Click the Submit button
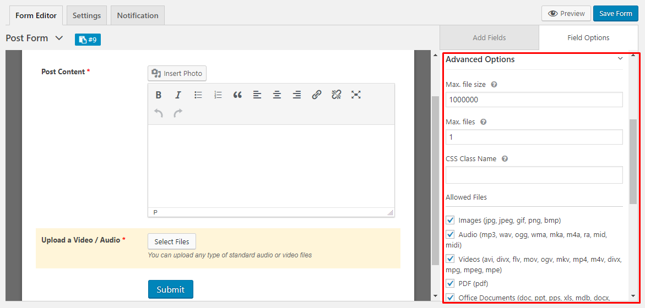Viewport: 645px width, 308px height. pyautogui.click(x=171, y=289)
